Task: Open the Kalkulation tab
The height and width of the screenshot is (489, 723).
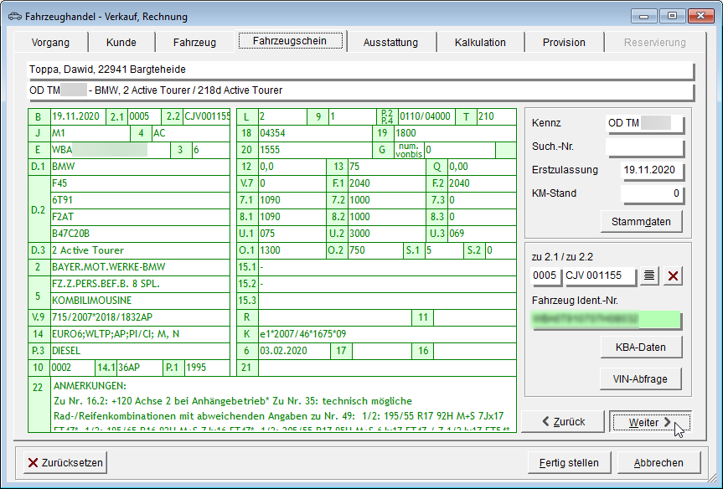Action: 480,43
